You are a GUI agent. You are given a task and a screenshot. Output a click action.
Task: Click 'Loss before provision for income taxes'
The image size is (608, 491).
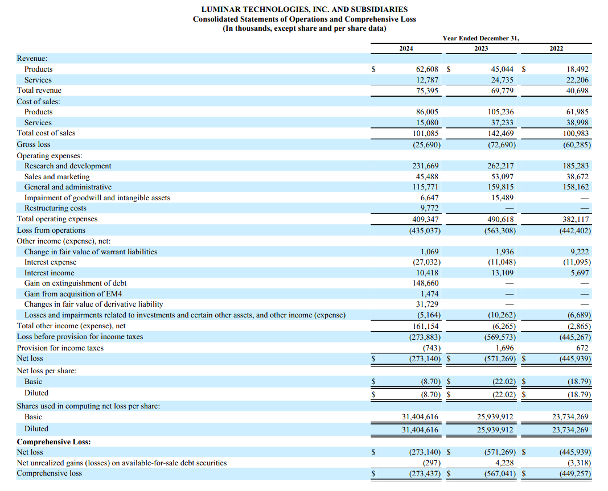coord(80,337)
